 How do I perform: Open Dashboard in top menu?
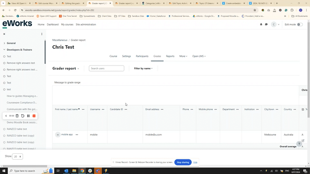(x=52, y=24)
